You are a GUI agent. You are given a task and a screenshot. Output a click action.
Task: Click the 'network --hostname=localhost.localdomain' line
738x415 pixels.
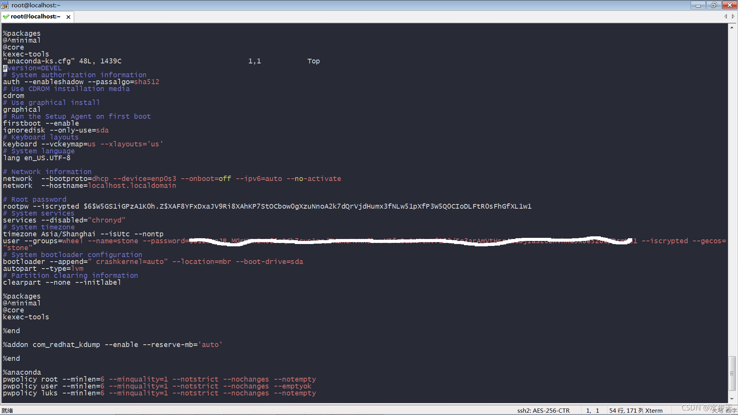point(90,186)
